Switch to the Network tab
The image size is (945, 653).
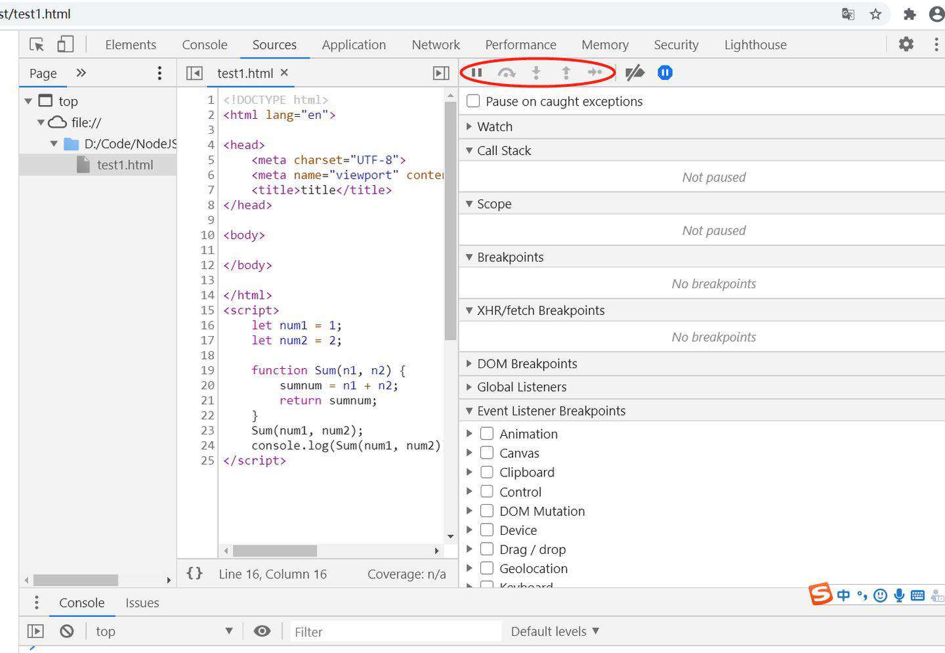tap(436, 45)
